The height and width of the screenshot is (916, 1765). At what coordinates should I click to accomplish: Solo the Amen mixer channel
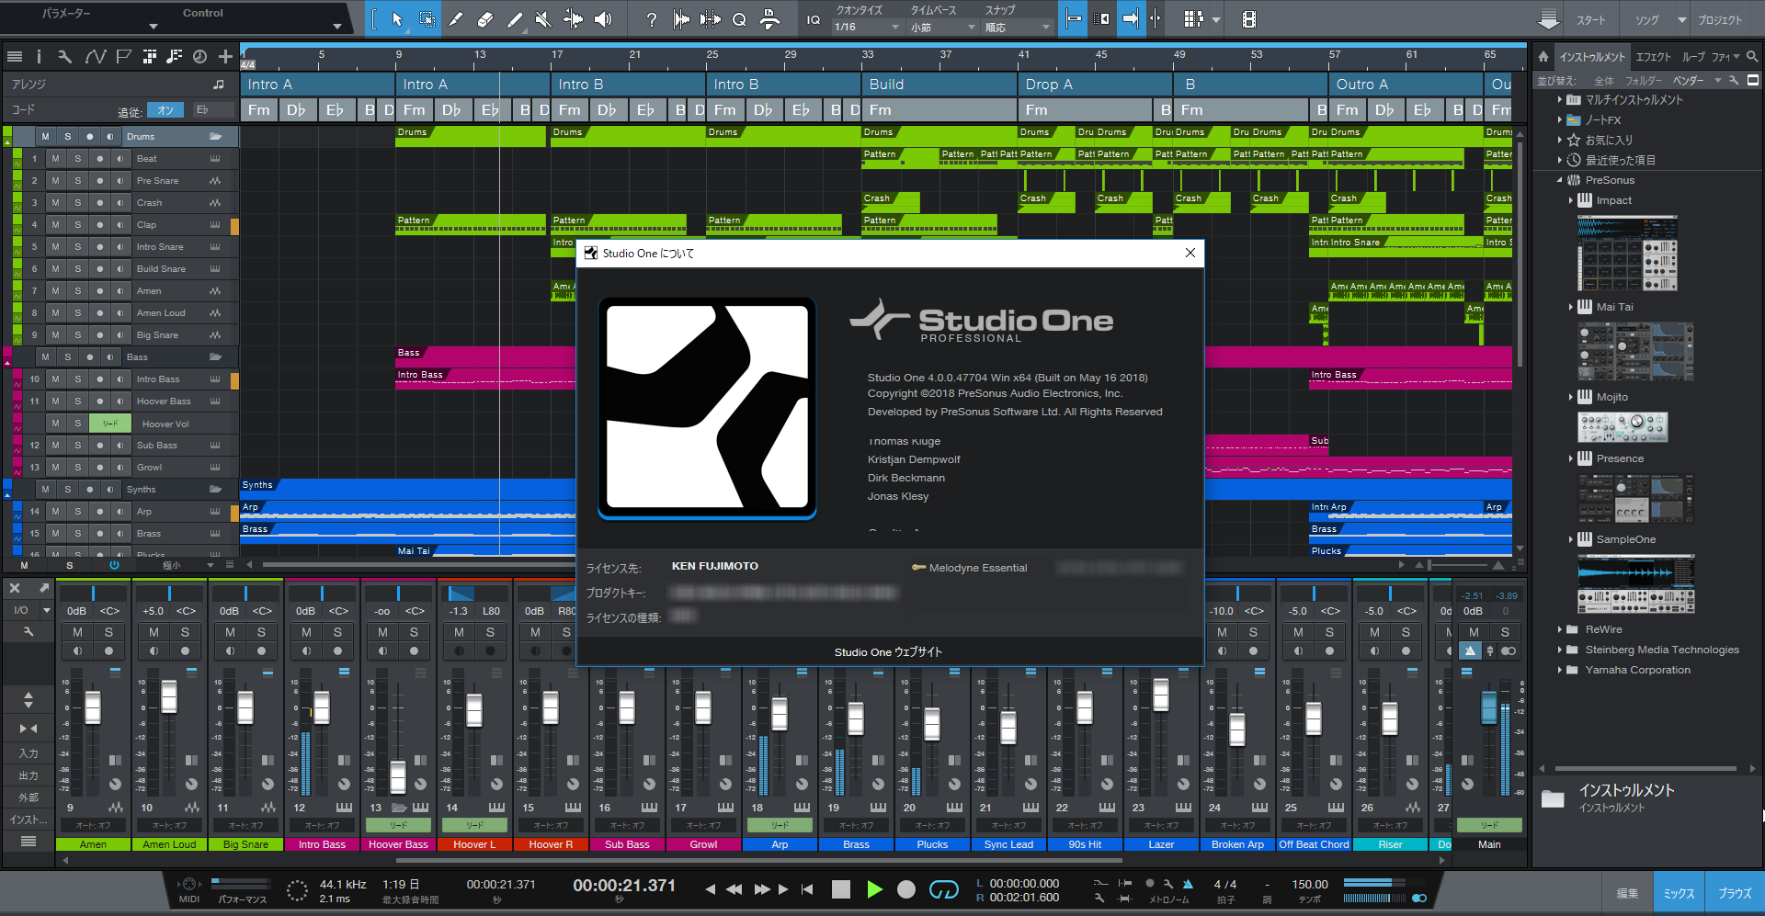(108, 632)
